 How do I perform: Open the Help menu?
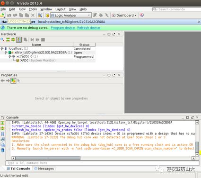pos(83,9)
